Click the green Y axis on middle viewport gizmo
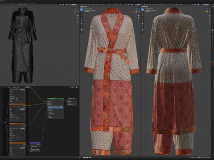This screenshot has width=214, height=160. [x=136, y=12]
